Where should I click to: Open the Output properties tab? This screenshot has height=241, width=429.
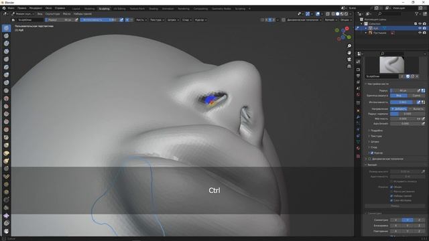[358, 76]
